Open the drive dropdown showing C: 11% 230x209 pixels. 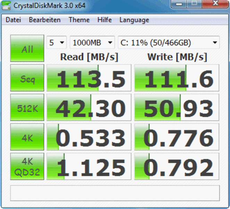pos(169,42)
